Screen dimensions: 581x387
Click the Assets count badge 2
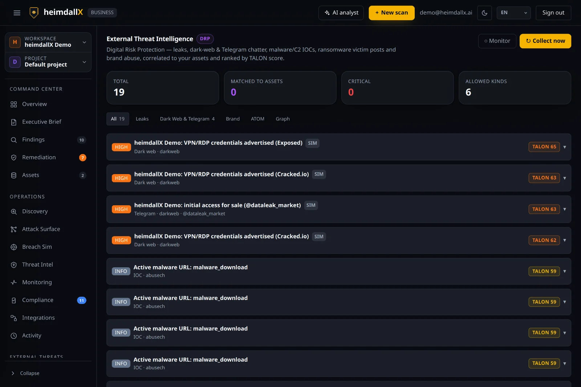(83, 176)
